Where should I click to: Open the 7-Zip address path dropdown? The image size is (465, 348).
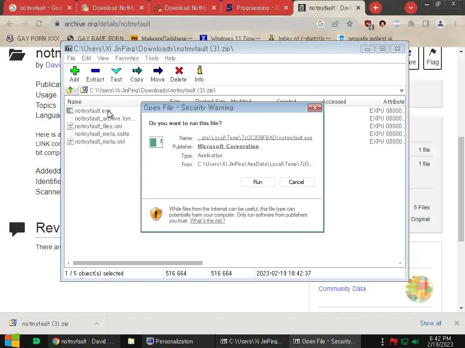coord(401,90)
